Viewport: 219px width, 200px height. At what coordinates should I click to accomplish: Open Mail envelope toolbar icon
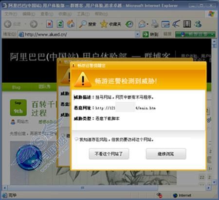tap(142, 24)
